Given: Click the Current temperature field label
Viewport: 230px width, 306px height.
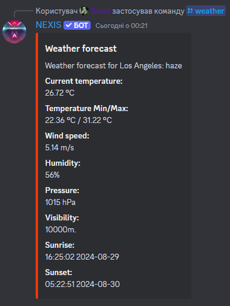Looking at the screenshot, I should click(x=84, y=81).
